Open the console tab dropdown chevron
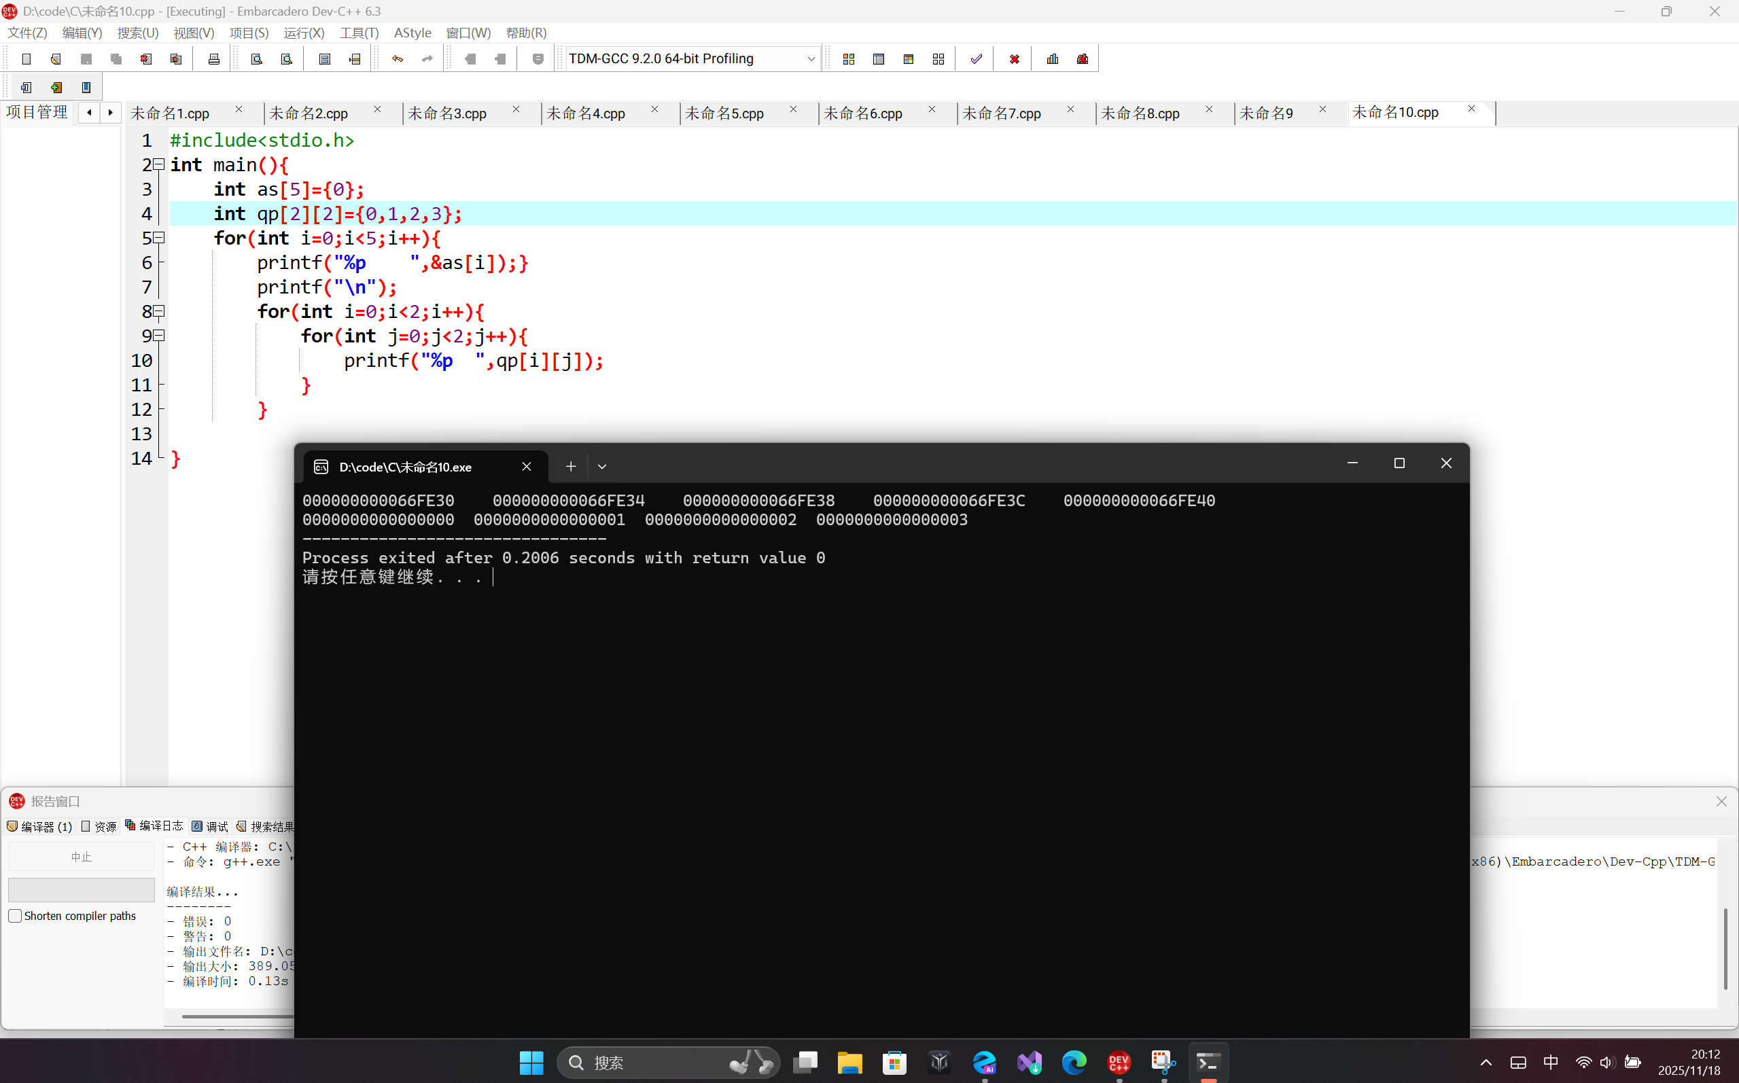 tap(601, 466)
